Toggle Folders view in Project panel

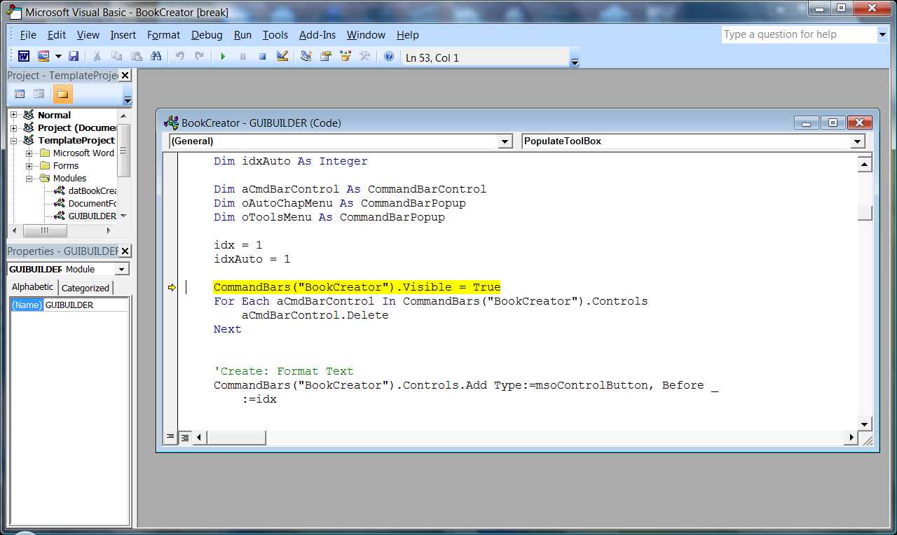(62, 94)
